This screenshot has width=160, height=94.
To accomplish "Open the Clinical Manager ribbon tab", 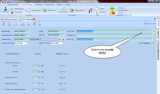I will (x=27, y=5).
